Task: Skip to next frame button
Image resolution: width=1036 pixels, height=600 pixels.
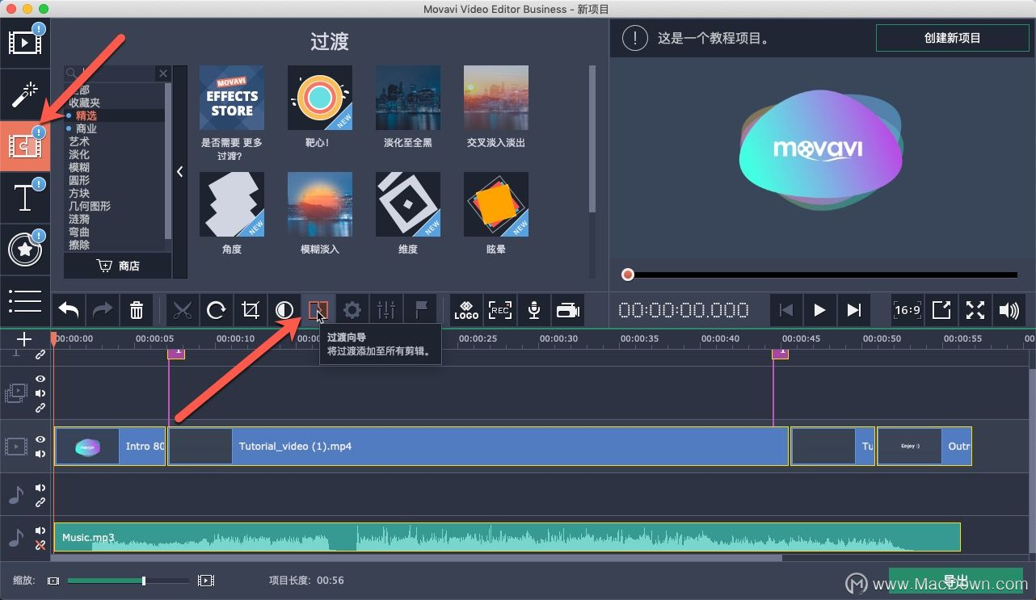Action: 853,310
